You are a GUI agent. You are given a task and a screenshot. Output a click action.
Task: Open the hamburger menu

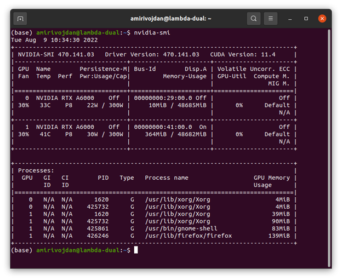[x=270, y=19]
